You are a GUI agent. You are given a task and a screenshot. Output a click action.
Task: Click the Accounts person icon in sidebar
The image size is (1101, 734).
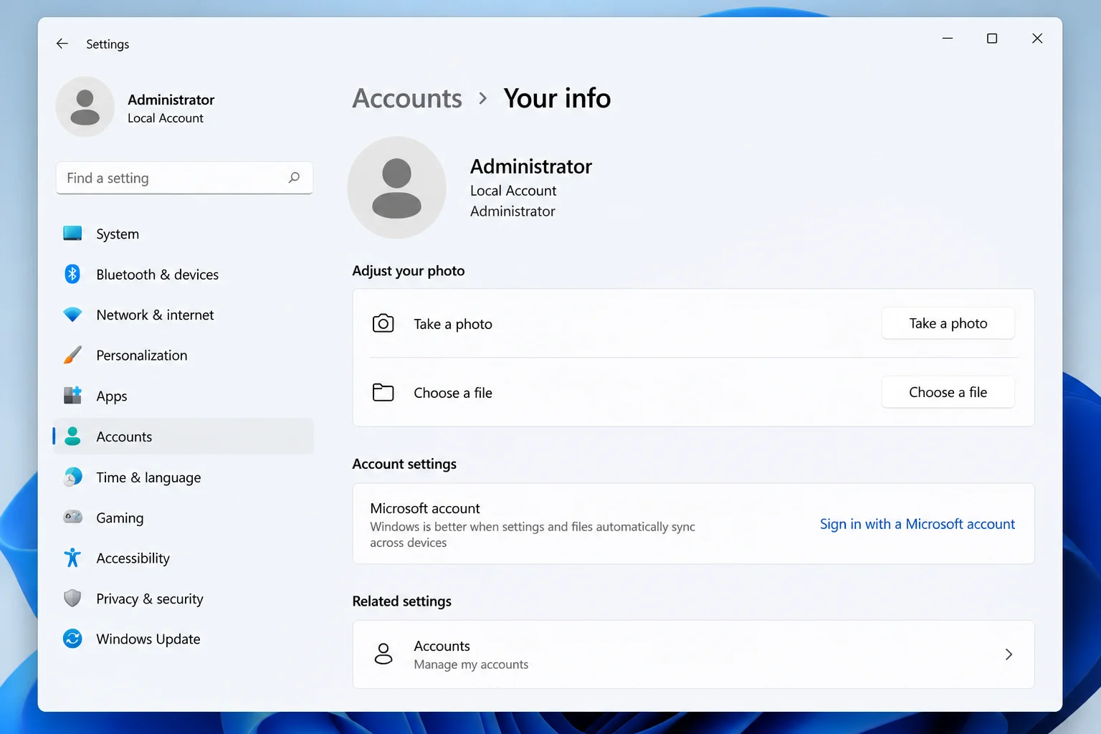tap(72, 437)
